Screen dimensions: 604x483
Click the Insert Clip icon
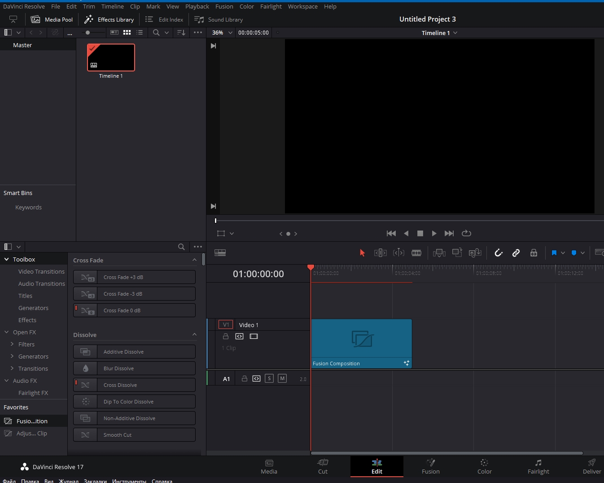(439, 253)
